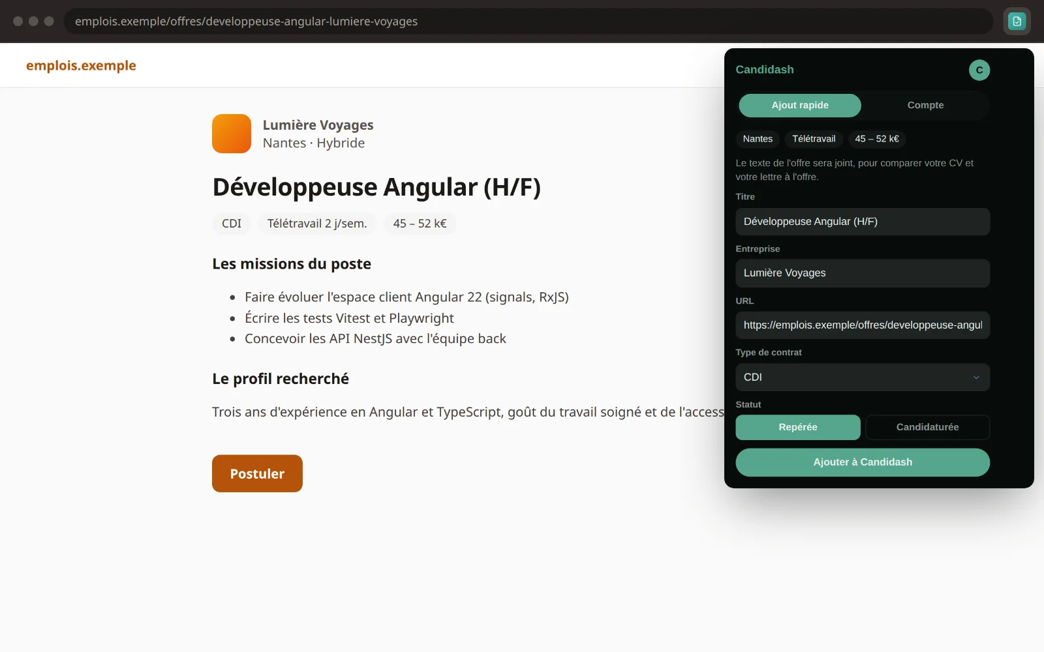Switch to the Compte tab

pyautogui.click(x=925, y=105)
